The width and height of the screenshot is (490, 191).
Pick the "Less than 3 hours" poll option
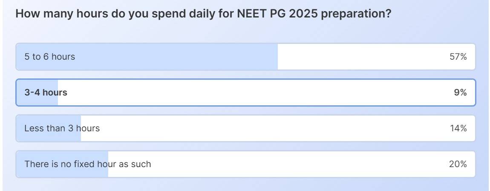click(x=245, y=128)
